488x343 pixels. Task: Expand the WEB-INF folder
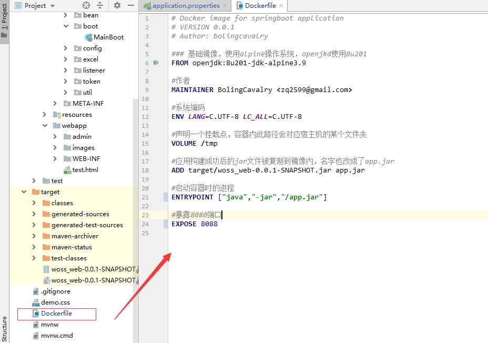(x=55, y=159)
